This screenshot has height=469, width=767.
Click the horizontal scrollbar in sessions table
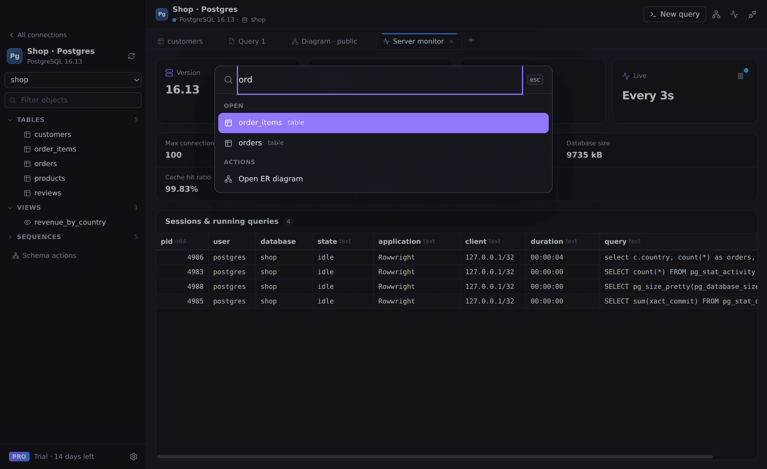435,457
